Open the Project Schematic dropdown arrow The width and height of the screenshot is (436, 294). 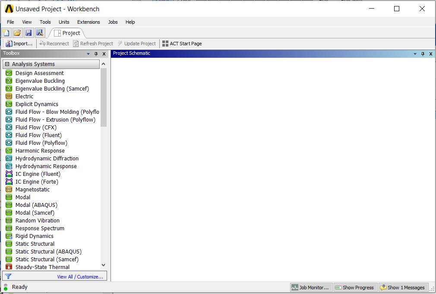(x=415, y=54)
